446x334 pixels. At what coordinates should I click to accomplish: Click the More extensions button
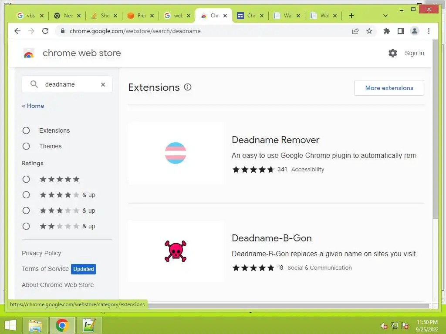389,88
